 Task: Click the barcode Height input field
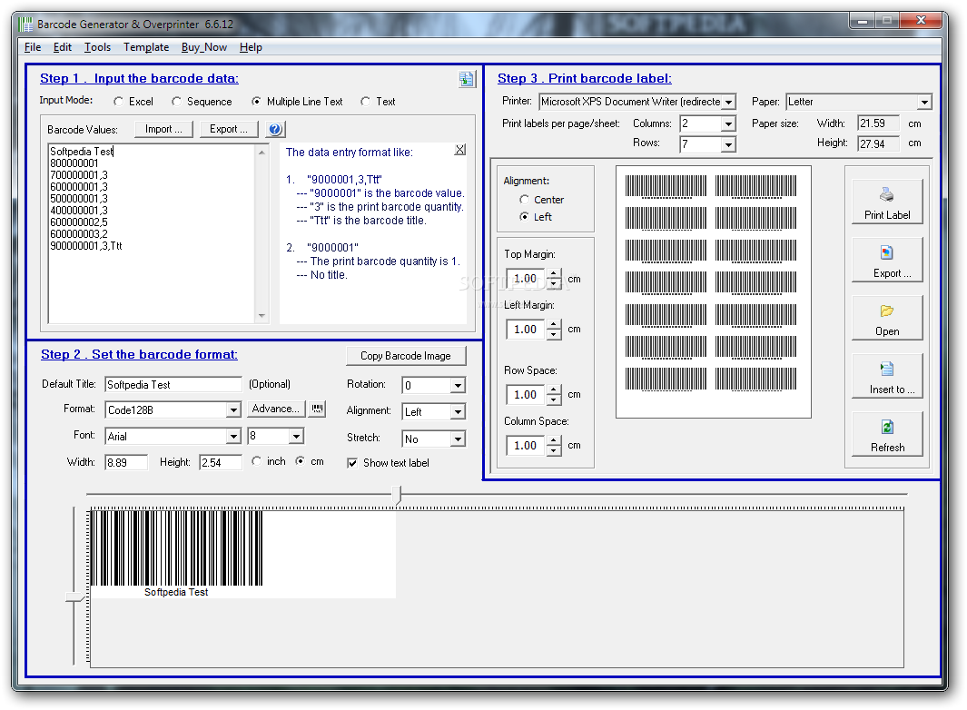(x=221, y=463)
